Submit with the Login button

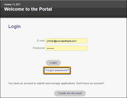(53, 63)
